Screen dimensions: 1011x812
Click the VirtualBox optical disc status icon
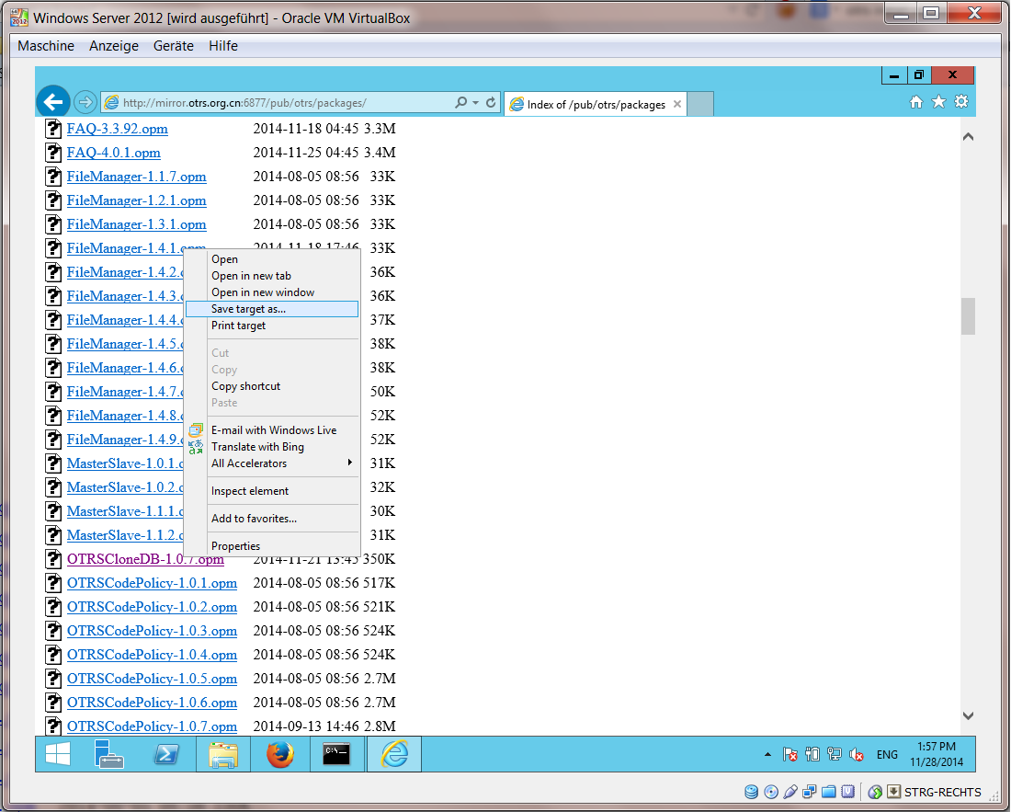pyautogui.click(x=770, y=791)
